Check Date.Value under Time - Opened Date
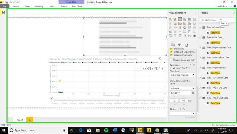The height and width of the screenshot is (134, 237). (205, 73)
